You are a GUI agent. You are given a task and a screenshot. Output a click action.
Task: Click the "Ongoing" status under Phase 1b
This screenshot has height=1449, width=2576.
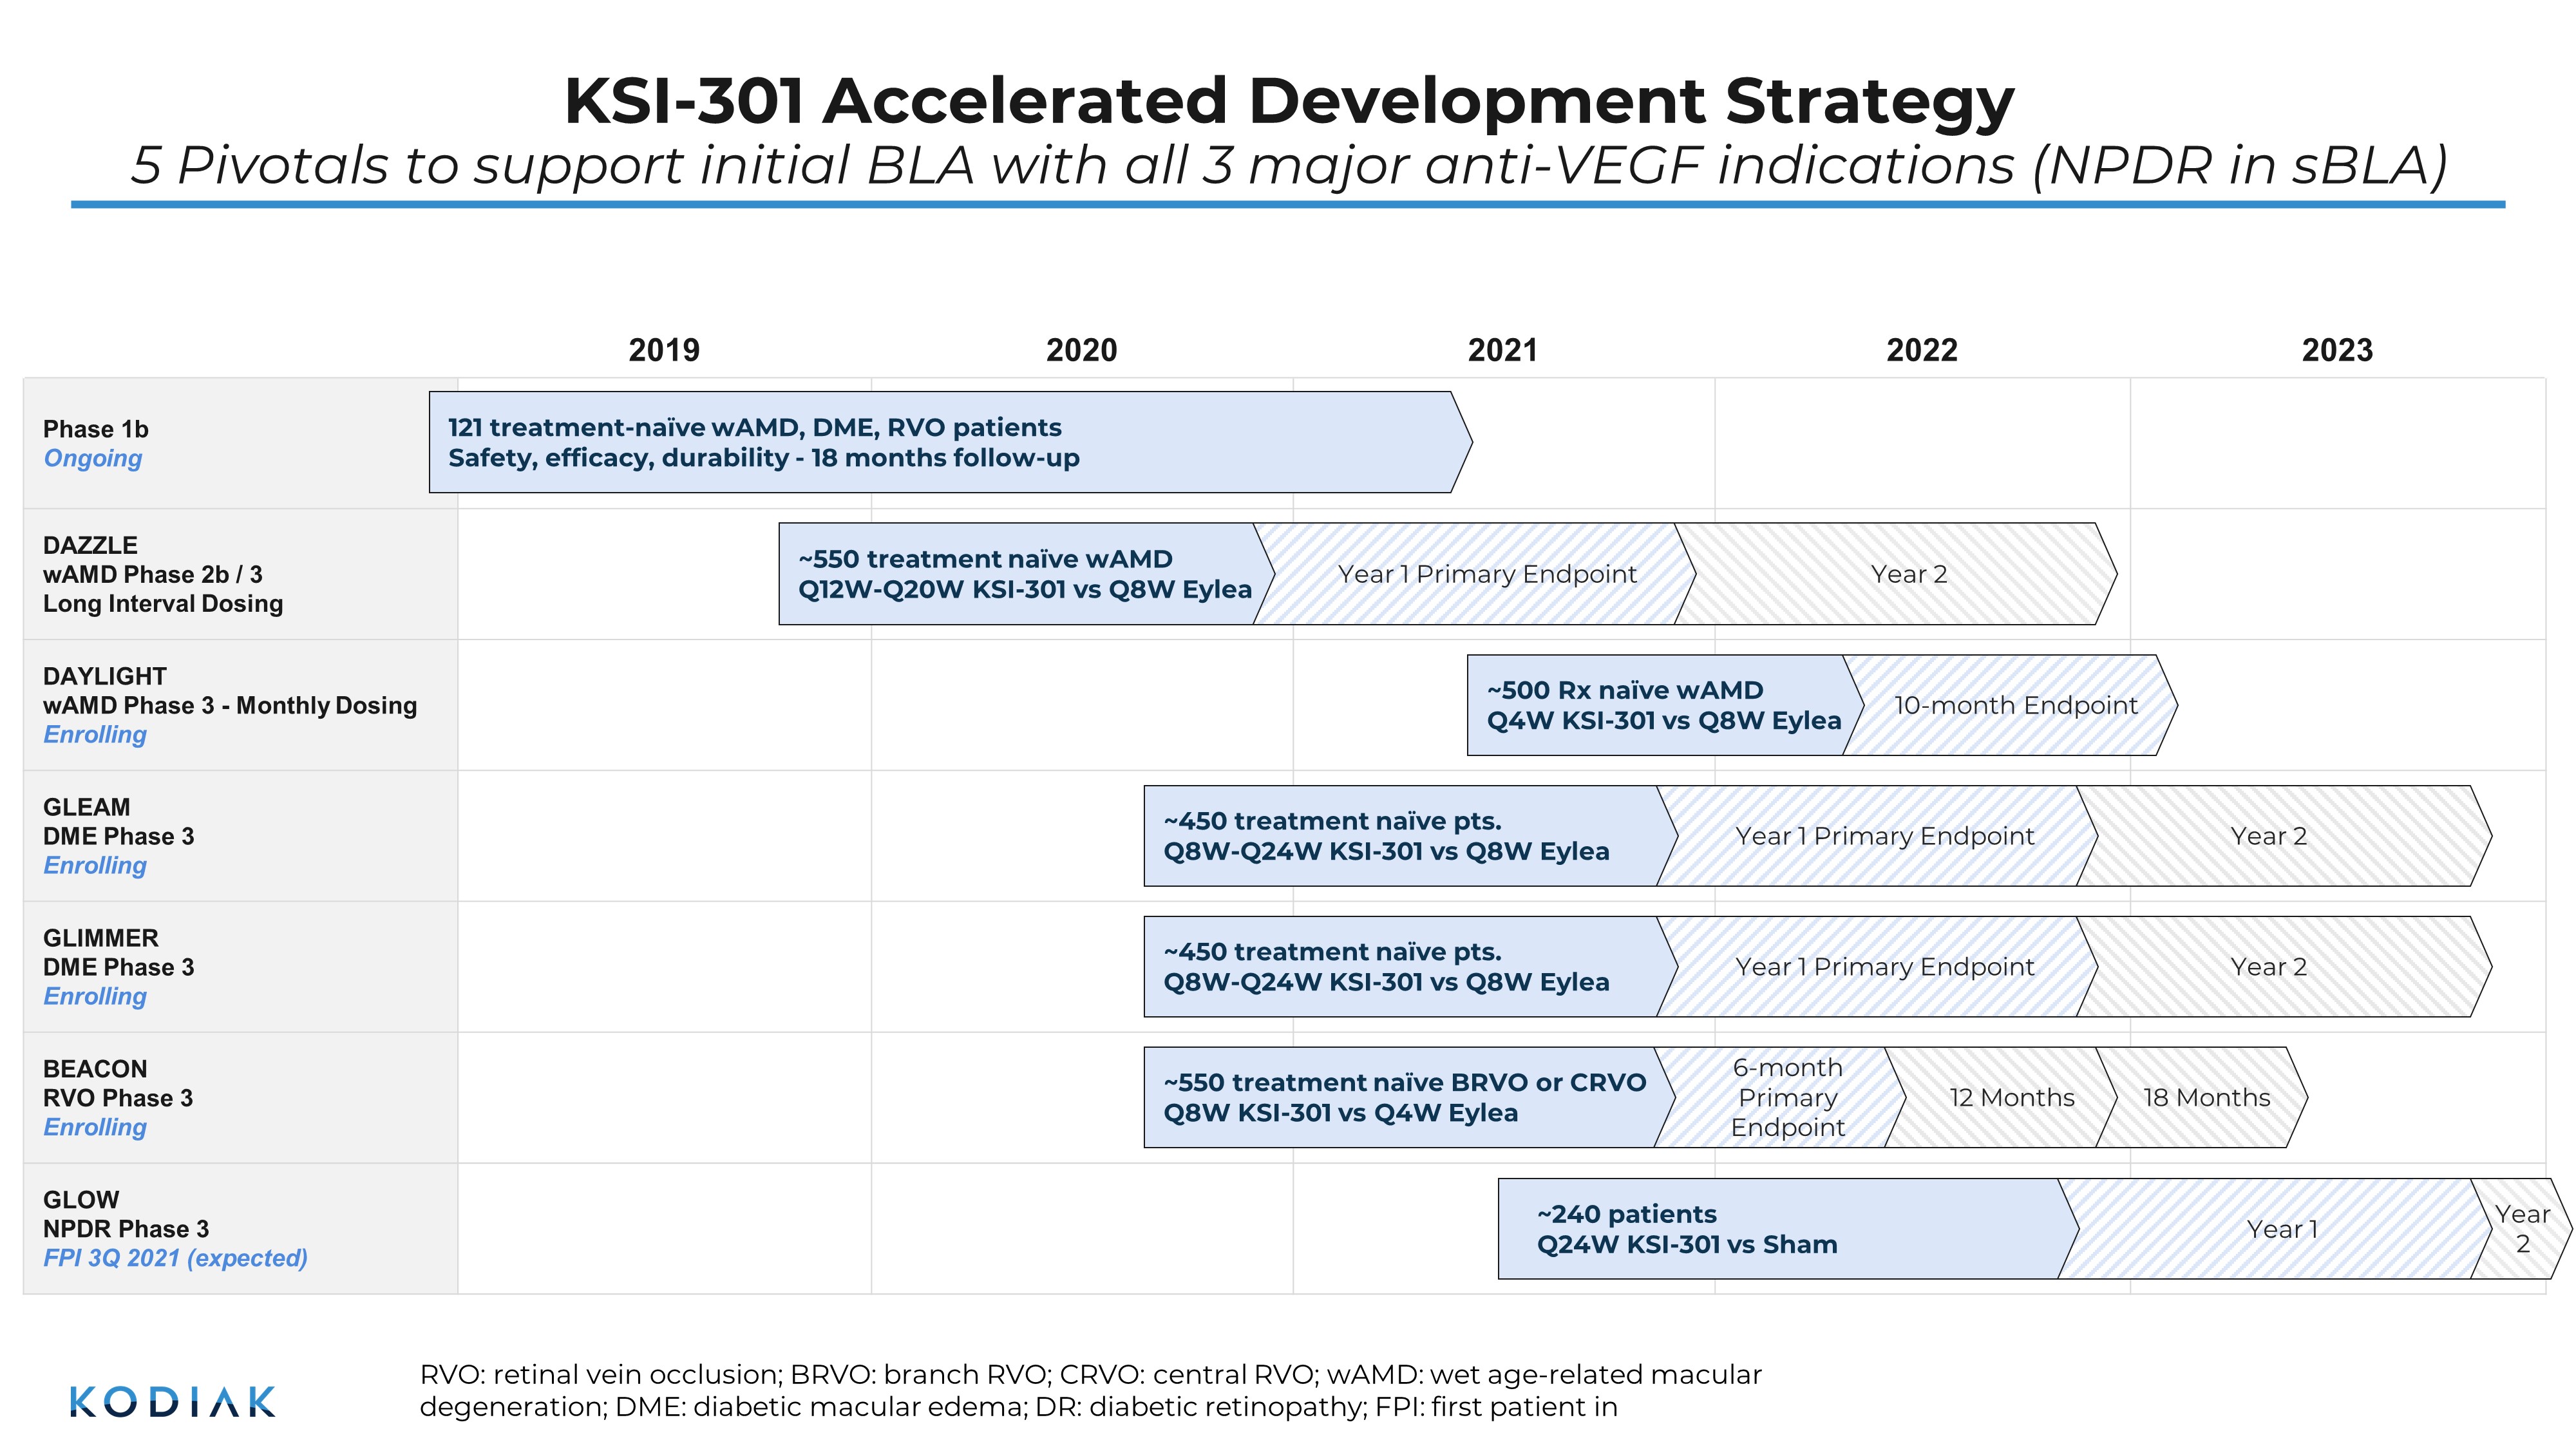tap(92, 458)
